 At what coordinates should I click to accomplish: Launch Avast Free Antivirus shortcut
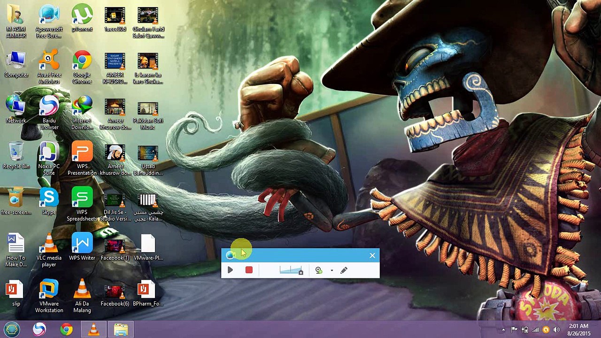coord(49,68)
